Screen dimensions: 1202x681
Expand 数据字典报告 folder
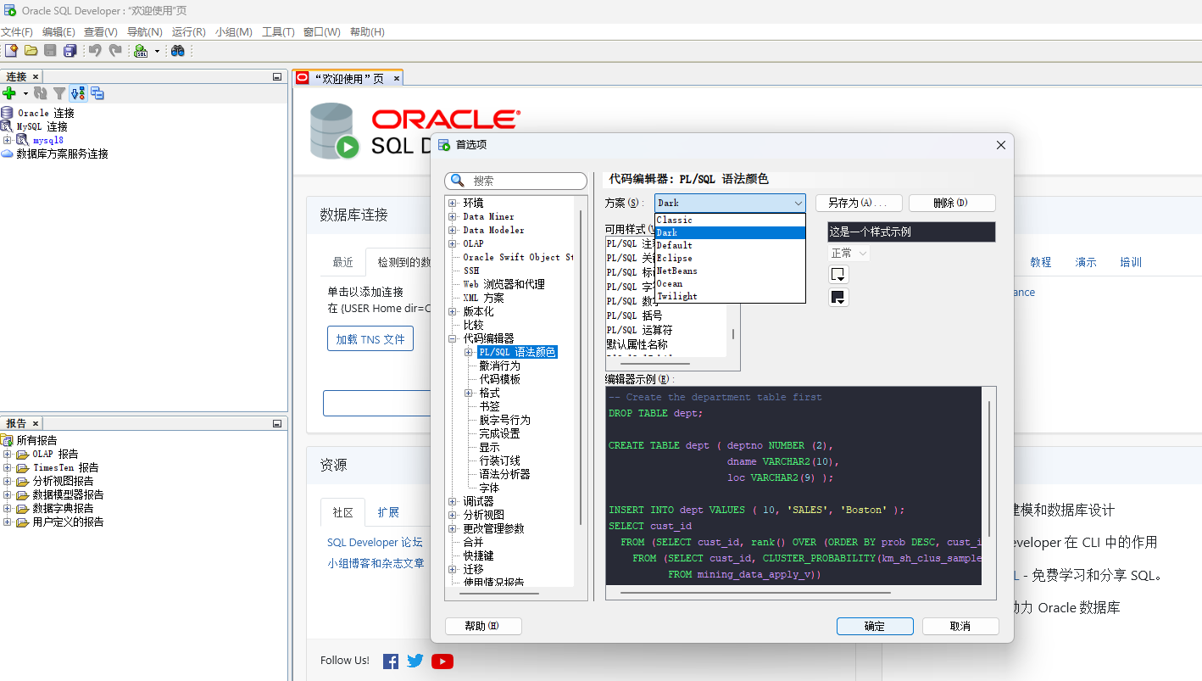pyautogui.click(x=7, y=508)
